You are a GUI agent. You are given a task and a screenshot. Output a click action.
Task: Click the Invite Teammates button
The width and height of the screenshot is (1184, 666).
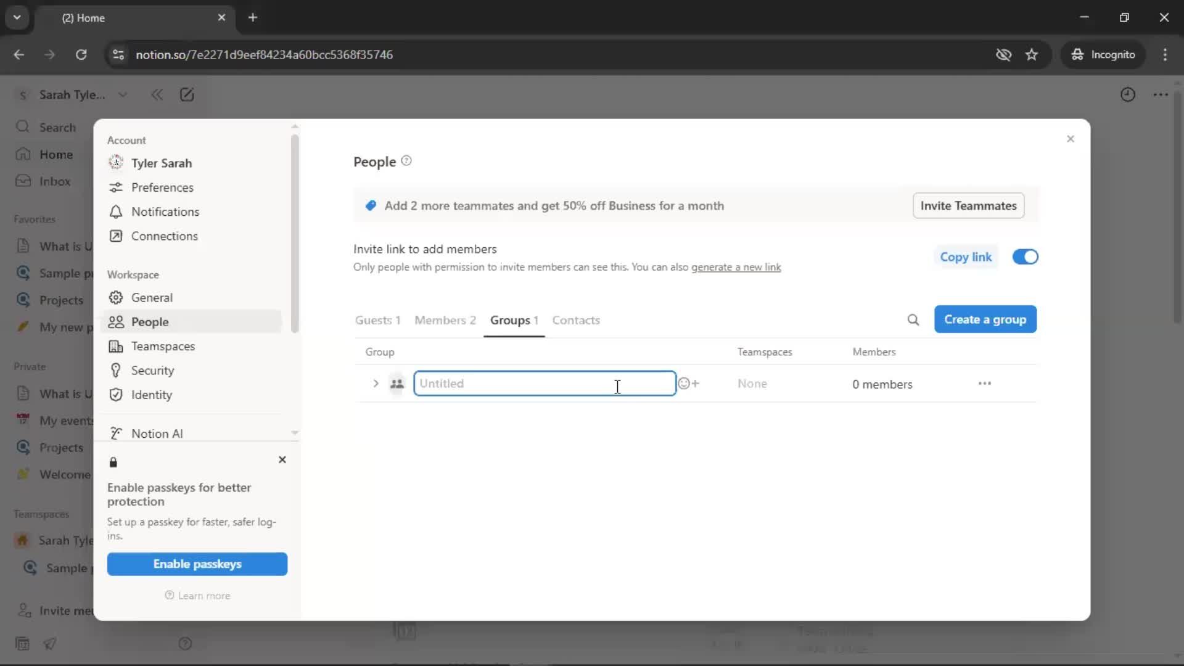(x=968, y=206)
